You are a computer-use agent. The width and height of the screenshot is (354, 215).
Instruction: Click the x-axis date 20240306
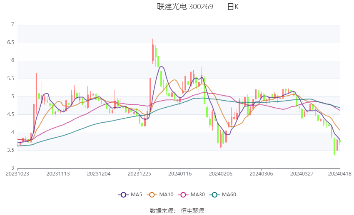tap(261, 174)
